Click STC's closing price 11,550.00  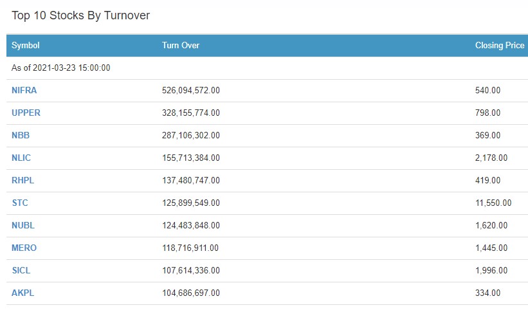(x=493, y=203)
